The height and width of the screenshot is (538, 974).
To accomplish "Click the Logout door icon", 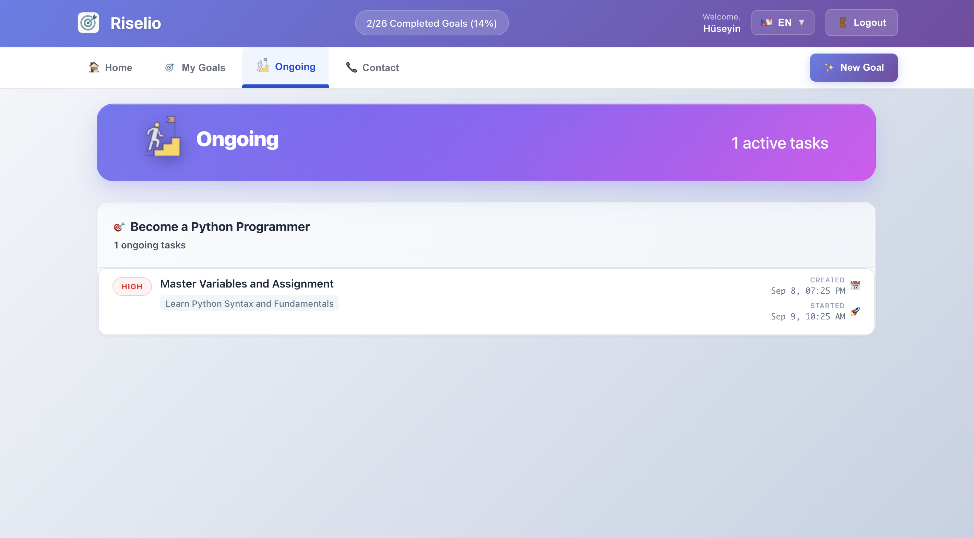I will (842, 22).
